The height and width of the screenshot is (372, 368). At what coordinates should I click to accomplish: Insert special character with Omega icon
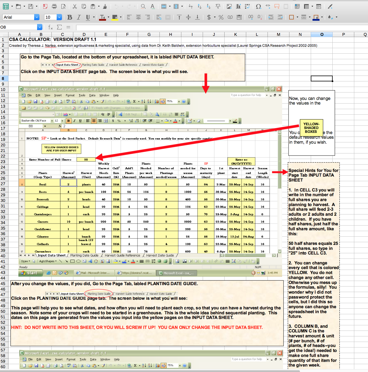(x=258, y=6)
